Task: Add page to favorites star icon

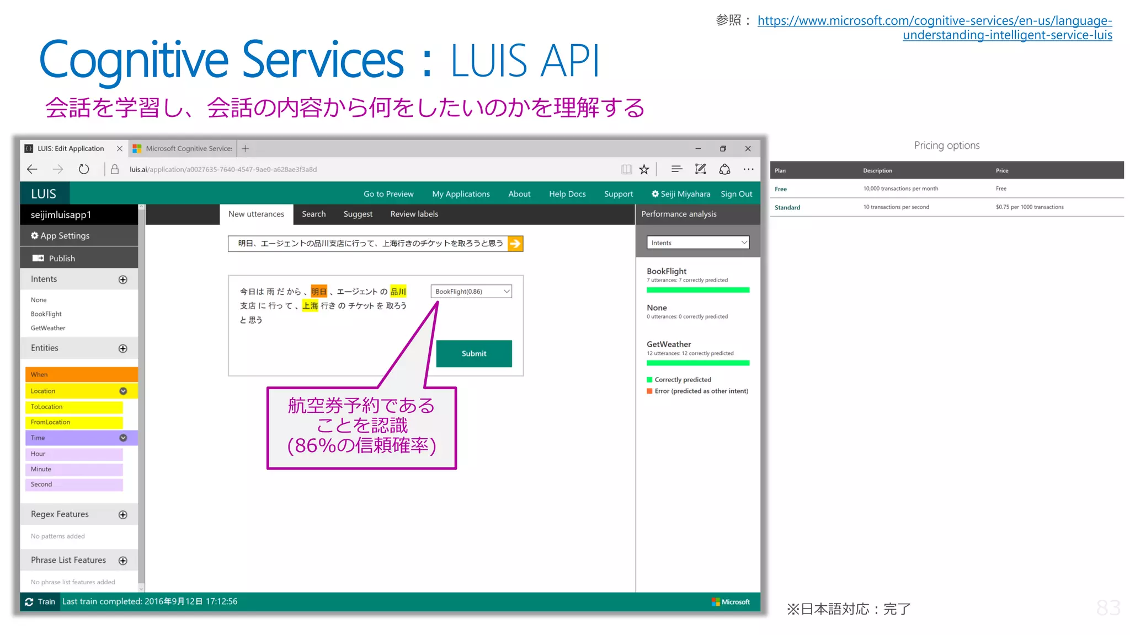Action: click(x=644, y=169)
